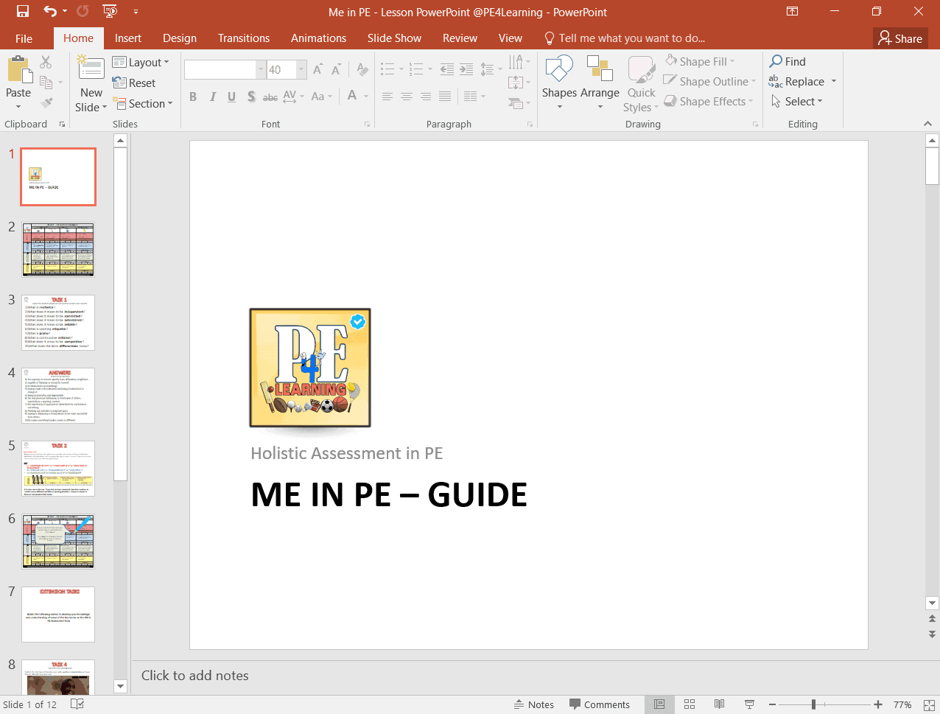The image size is (940, 714).
Task: Toggle Normal view button in status bar
Action: pos(659,704)
